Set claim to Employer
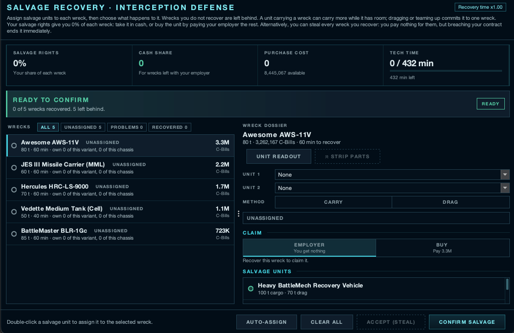This screenshot has height=333, width=514. tap(309, 248)
